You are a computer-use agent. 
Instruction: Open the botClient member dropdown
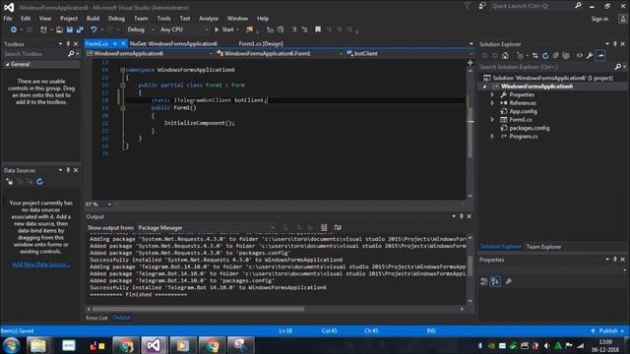[x=409, y=53]
